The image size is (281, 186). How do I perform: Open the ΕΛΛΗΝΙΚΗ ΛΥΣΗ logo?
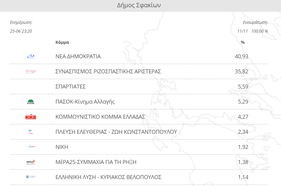(x=31, y=177)
